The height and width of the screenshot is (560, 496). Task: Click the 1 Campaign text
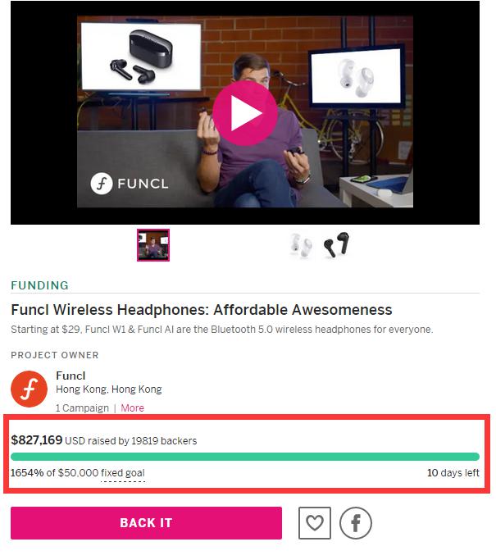(x=82, y=407)
